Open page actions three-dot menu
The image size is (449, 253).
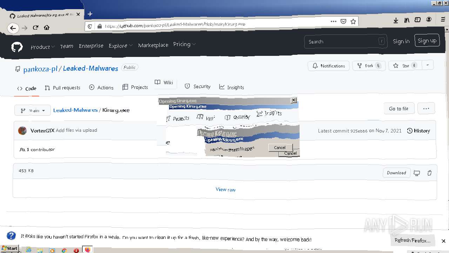333,21
